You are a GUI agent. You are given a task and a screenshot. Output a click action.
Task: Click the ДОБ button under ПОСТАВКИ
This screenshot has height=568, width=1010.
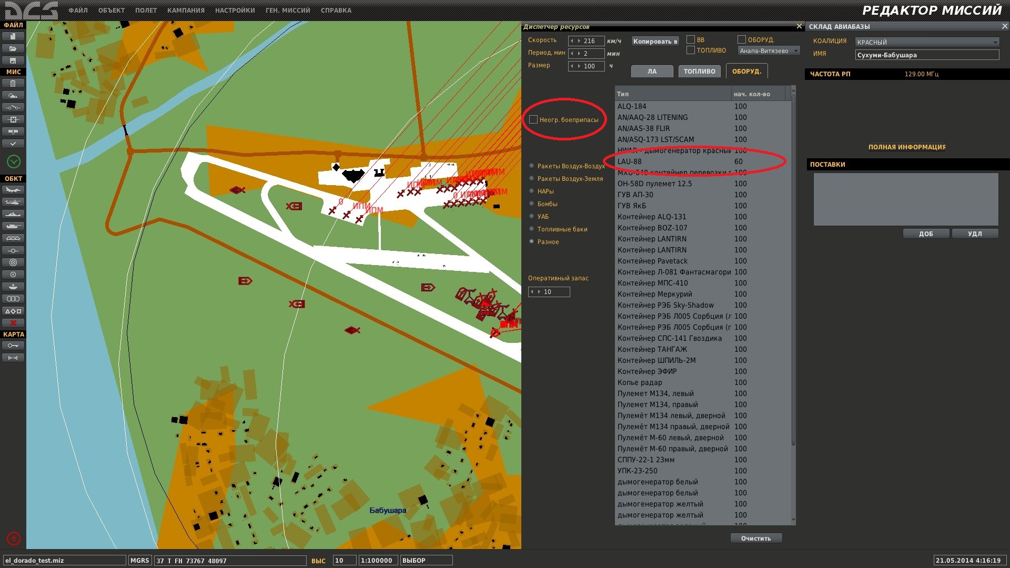click(x=926, y=234)
